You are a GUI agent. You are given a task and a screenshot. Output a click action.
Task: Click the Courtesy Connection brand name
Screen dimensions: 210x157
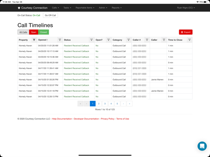(x=34, y=8)
